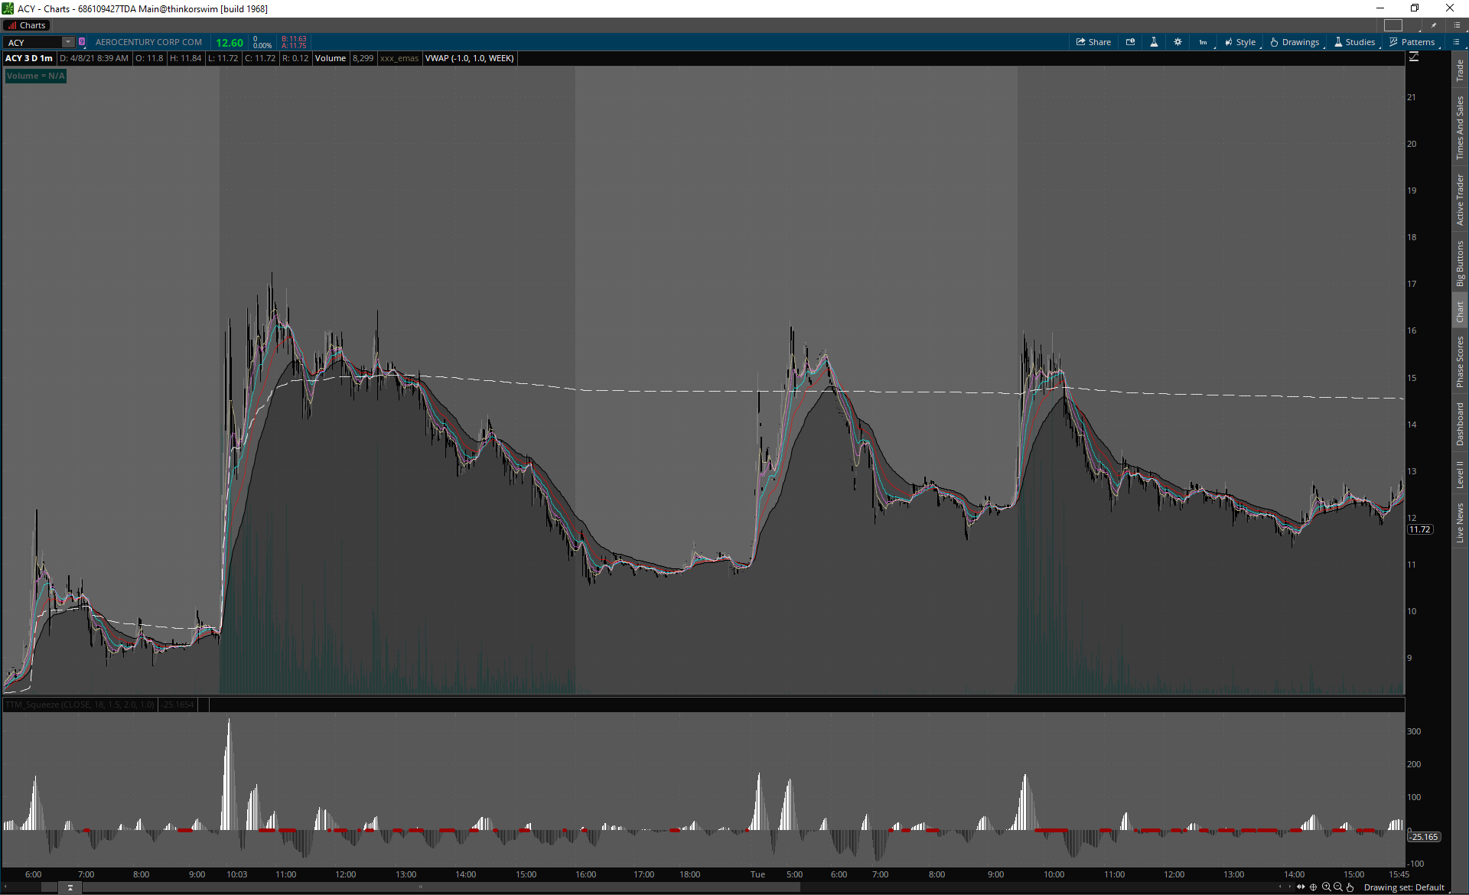Screen dimensions: 1469x895
Task: Click the flask Edit Studies icon
Action: (1154, 42)
